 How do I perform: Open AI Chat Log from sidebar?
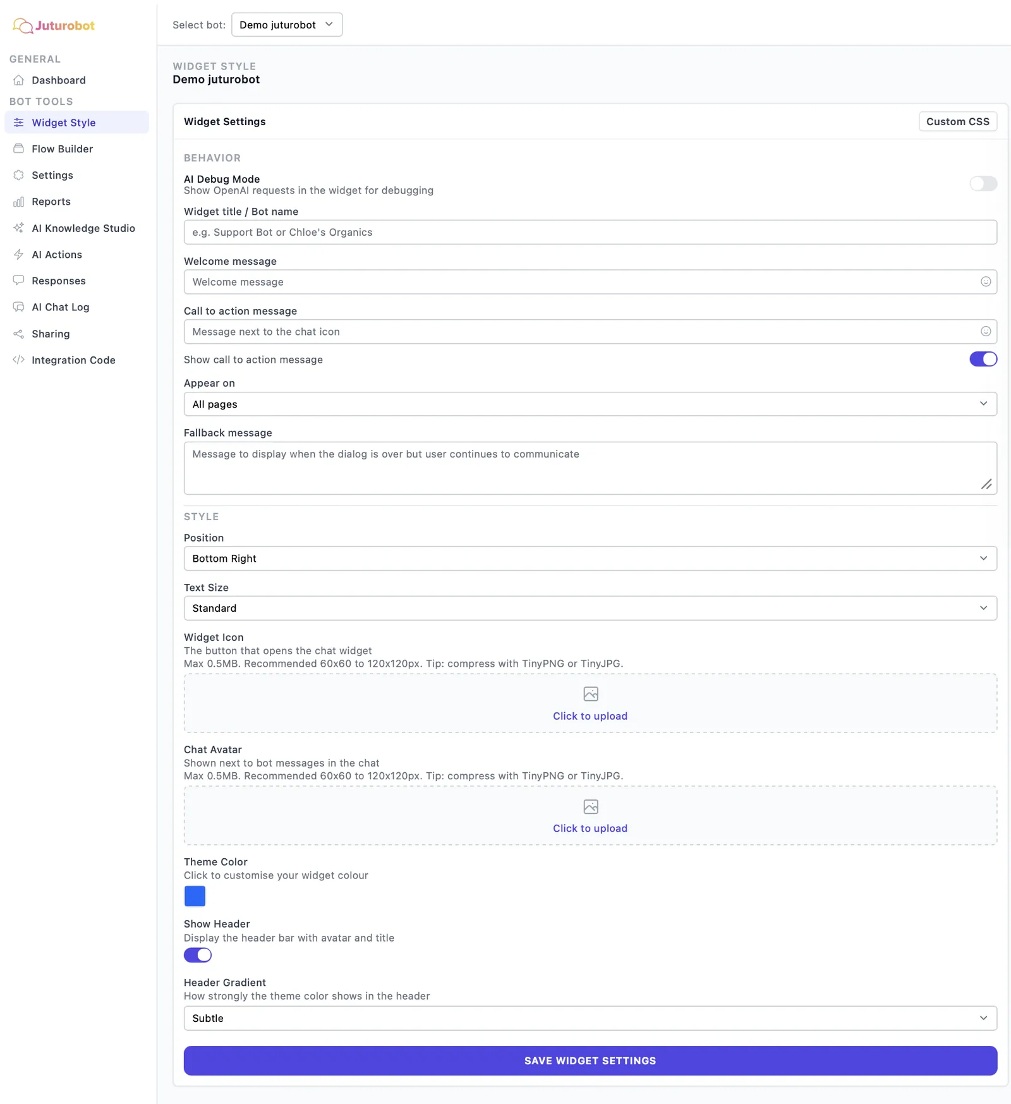tap(77, 306)
